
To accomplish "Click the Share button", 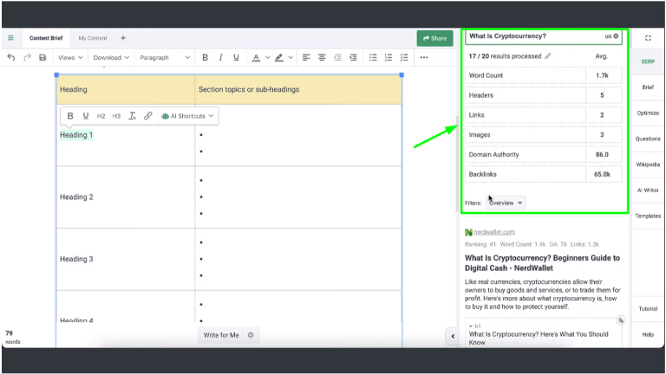I will (434, 38).
